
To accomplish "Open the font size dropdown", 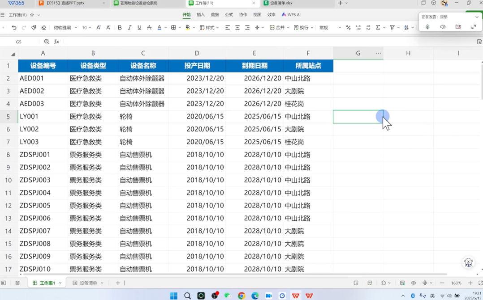I will pos(86,28).
